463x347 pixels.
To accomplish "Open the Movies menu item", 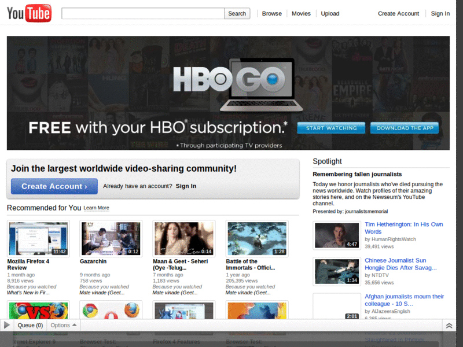I will [x=301, y=13].
